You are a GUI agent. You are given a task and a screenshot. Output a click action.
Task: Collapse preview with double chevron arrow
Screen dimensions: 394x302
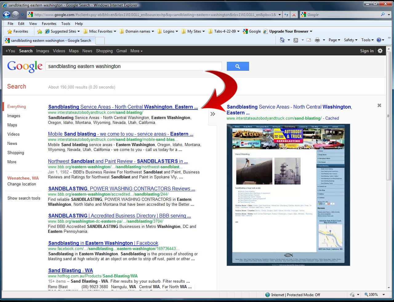coord(213,114)
